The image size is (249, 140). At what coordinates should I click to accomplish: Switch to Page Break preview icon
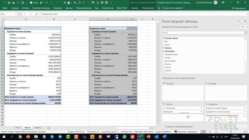coord(216,131)
